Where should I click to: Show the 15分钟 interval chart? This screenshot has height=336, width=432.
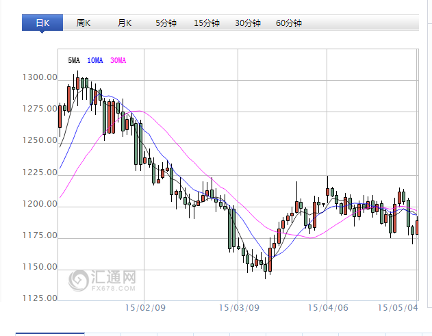(x=207, y=23)
